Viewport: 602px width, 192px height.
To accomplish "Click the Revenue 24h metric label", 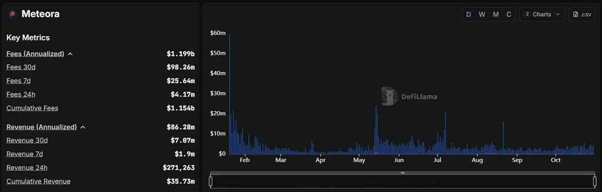I will coord(27,168).
